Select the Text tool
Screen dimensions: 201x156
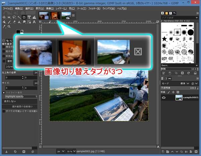pos(35,22)
